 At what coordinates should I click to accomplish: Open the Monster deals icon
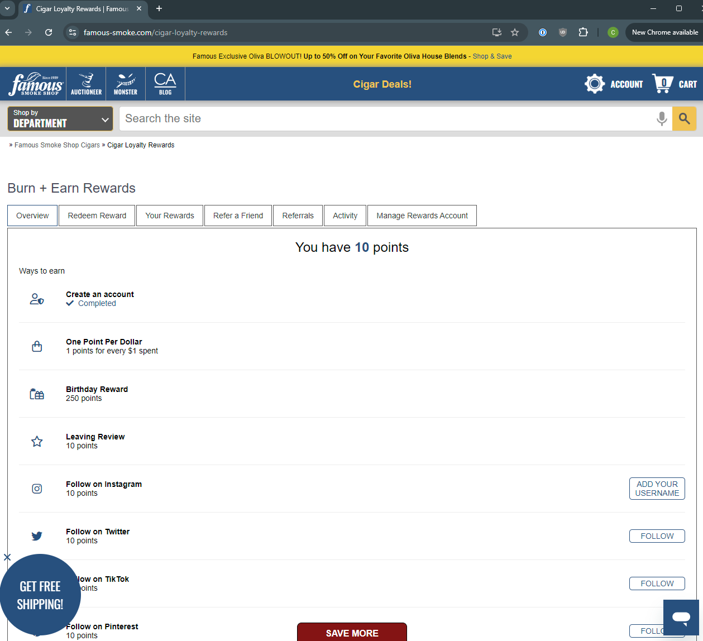(x=126, y=84)
